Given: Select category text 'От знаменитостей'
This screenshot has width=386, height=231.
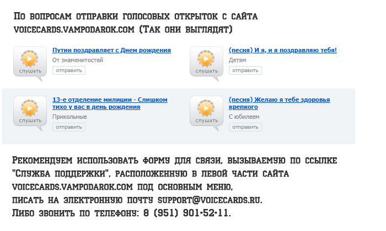Looking at the screenshot, I should click(x=78, y=60).
